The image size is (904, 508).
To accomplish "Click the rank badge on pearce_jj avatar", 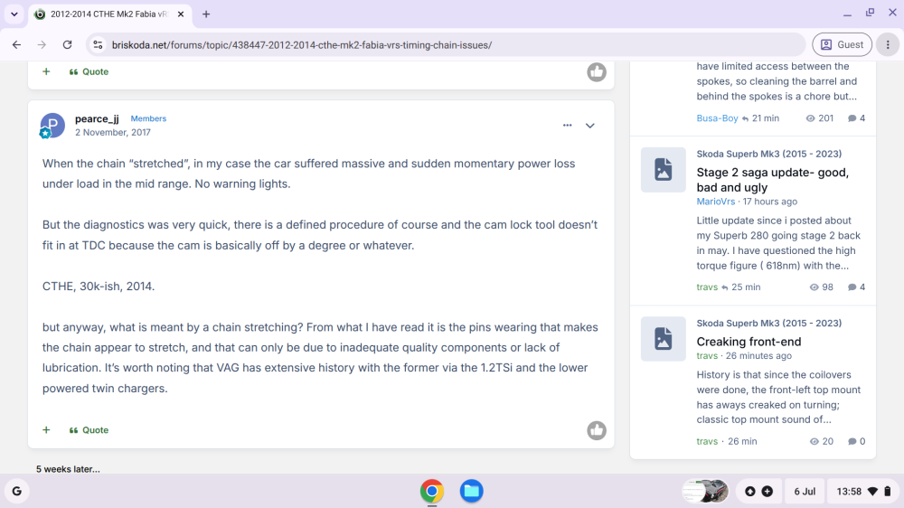I will click(44, 133).
